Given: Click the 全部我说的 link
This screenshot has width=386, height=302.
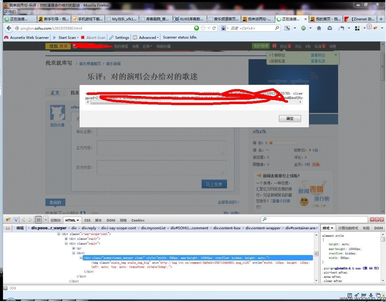Looking at the screenshot, I should click(228, 202).
